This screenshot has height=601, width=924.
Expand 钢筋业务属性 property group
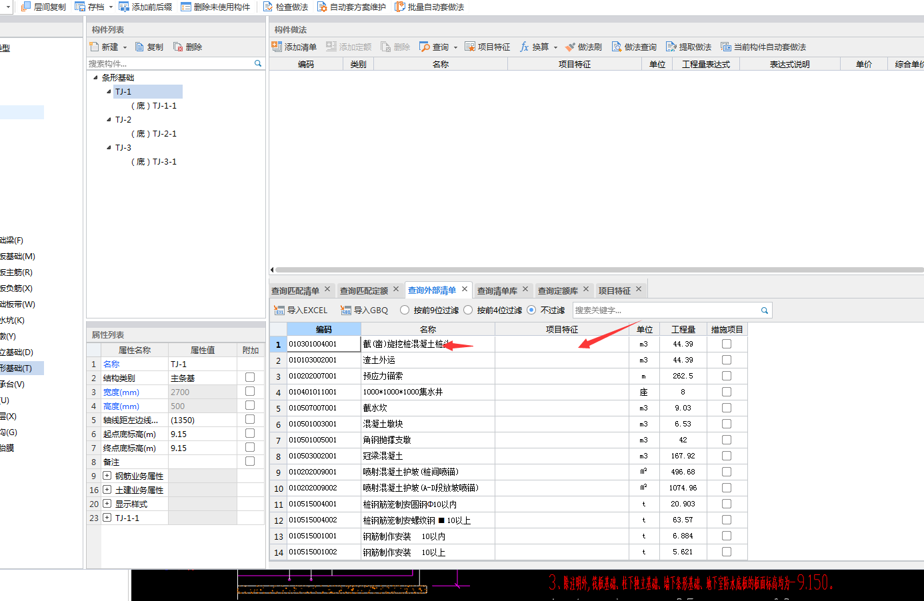(x=107, y=476)
